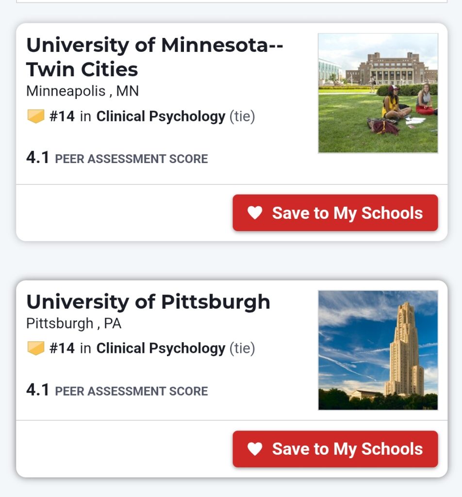Click the Pittsburgh, PA location text

73,323
